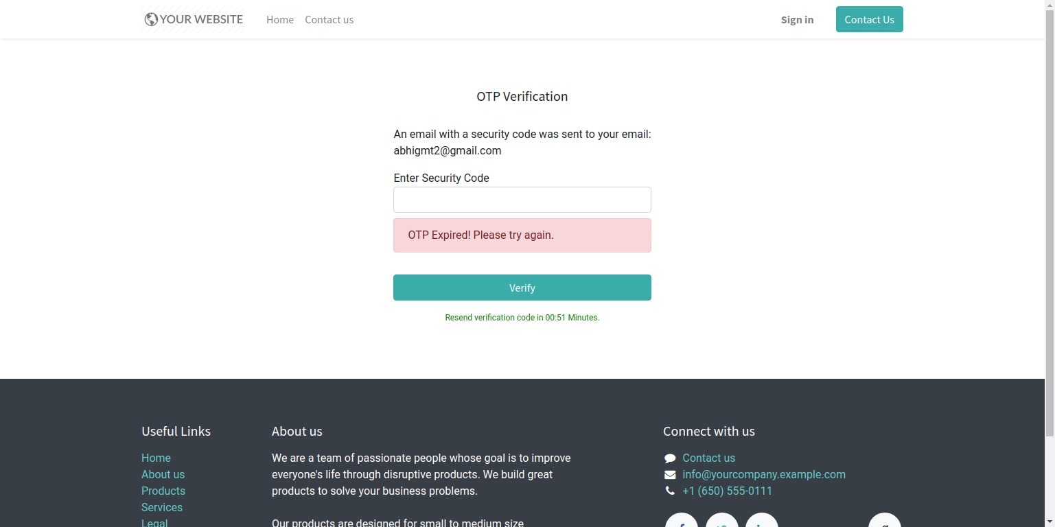Click the info@yourcompany.example.com email link
Image resolution: width=1055 pixels, height=527 pixels.
click(764, 475)
